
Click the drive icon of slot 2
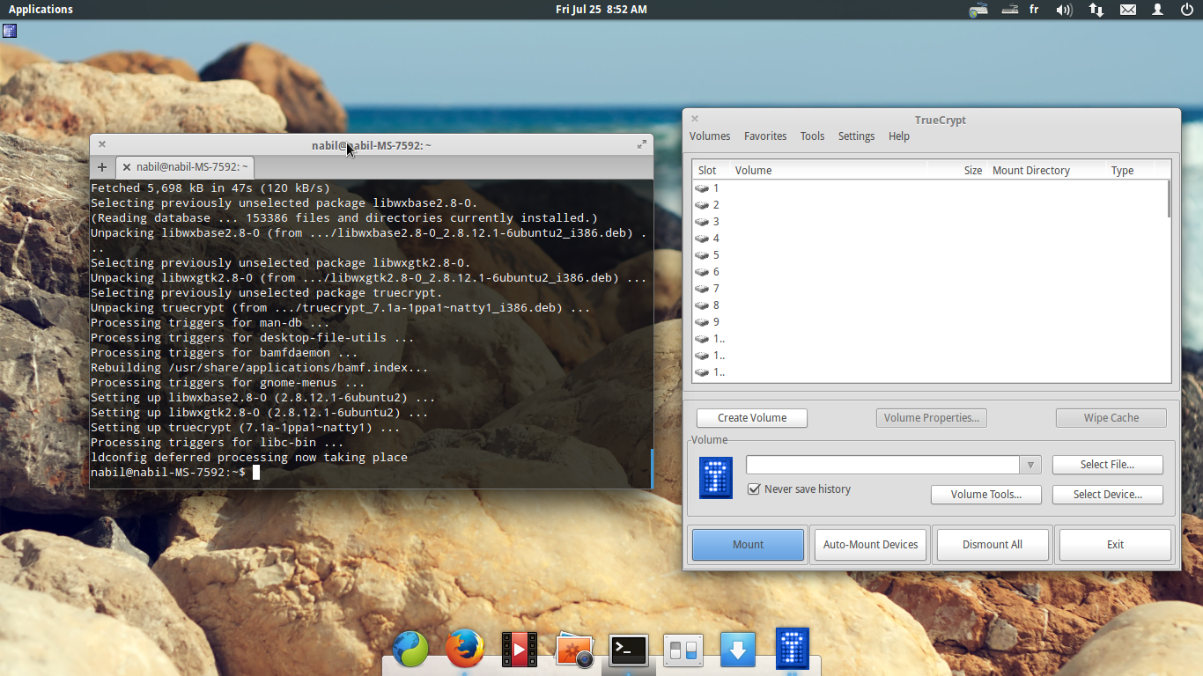point(702,205)
